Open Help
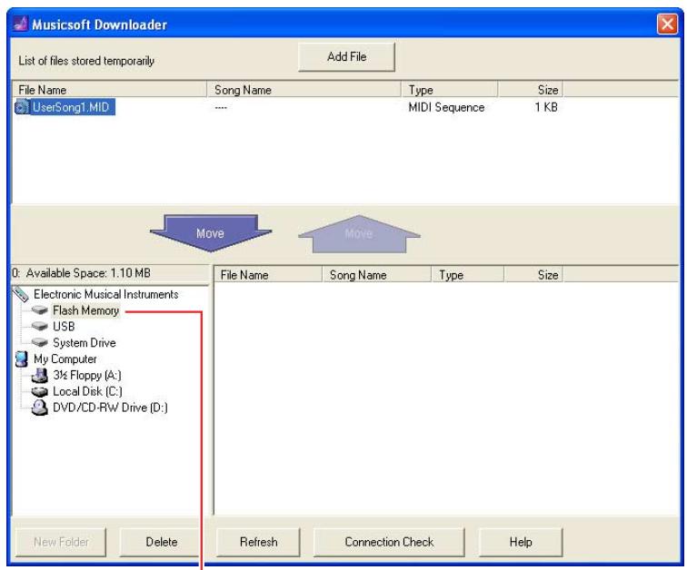Viewport: 687px width, 570px height. (x=521, y=542)
